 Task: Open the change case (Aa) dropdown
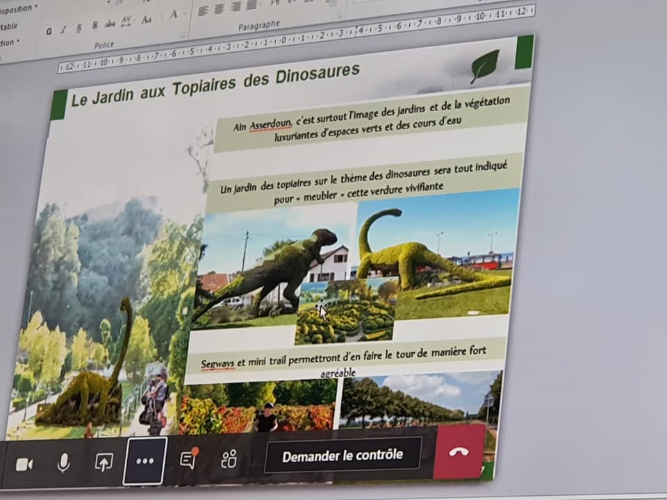pyautogui.click(x=146, y=19)
